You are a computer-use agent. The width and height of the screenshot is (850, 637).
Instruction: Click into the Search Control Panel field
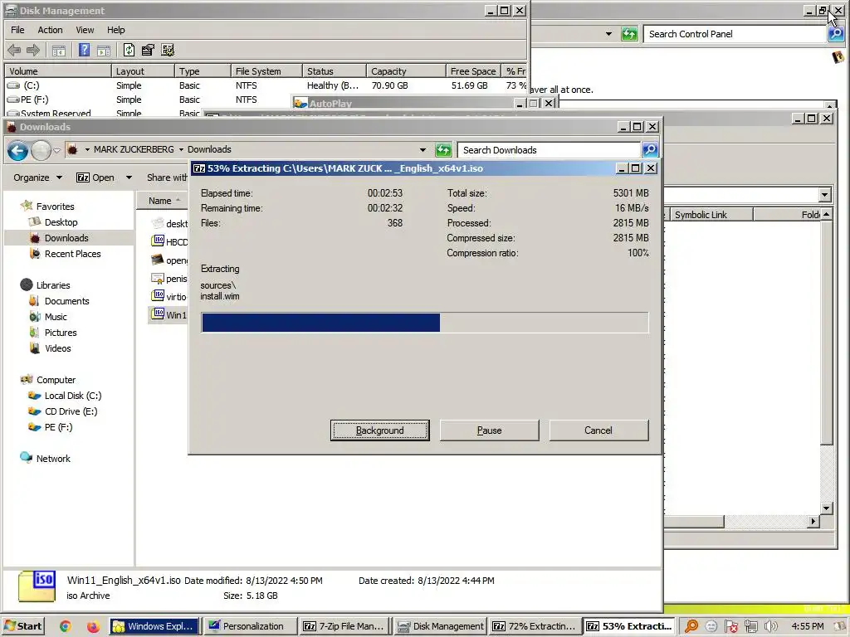tap(735, 34)
